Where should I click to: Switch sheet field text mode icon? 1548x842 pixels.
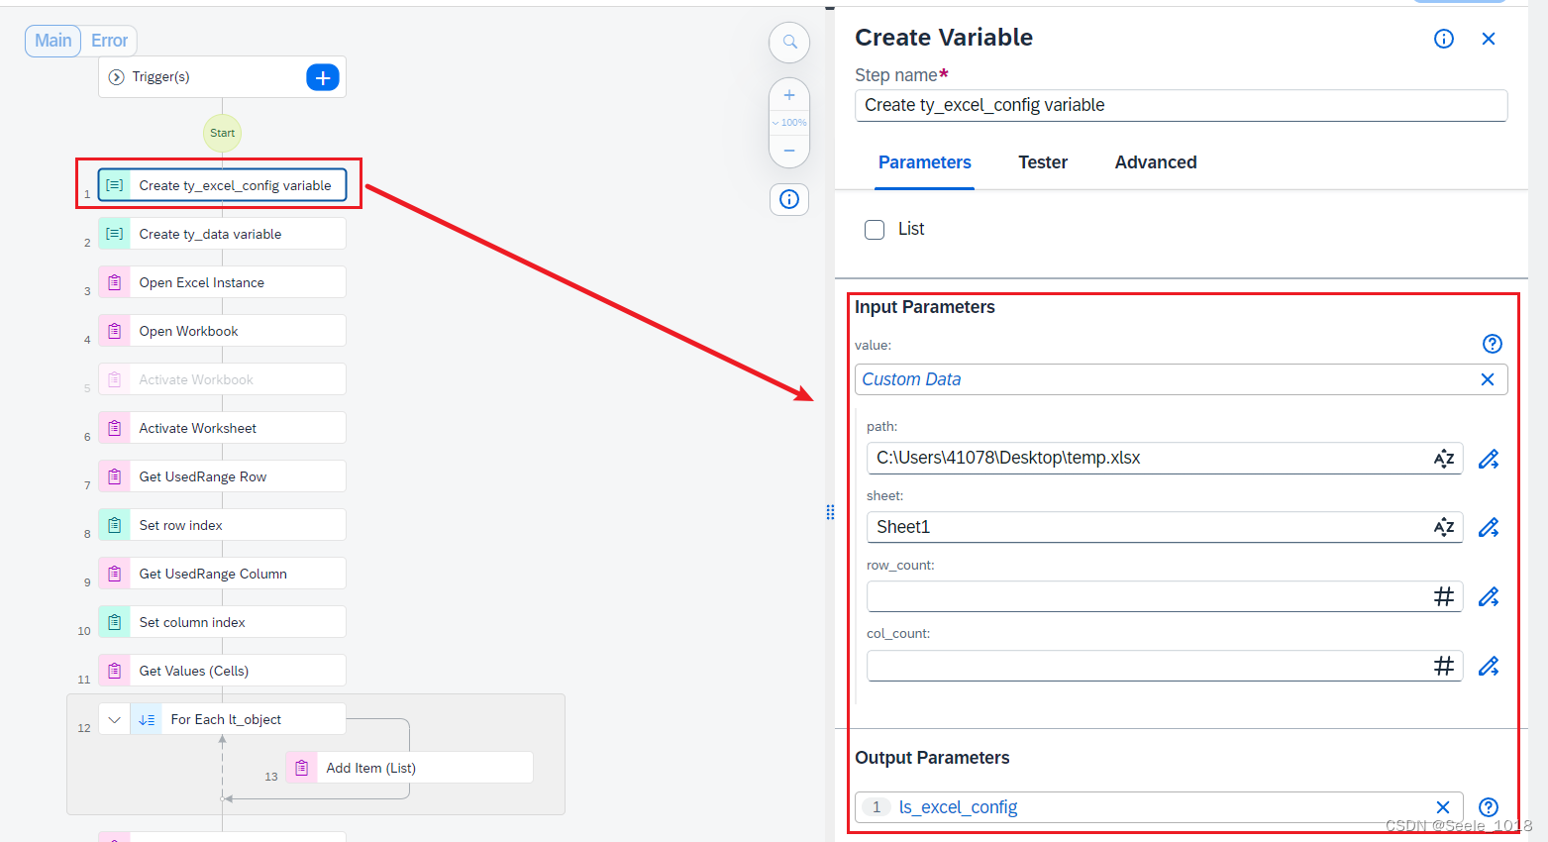tap(1444, 527)
